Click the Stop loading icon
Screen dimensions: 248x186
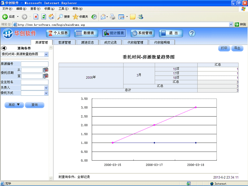(x=36, y=17)
